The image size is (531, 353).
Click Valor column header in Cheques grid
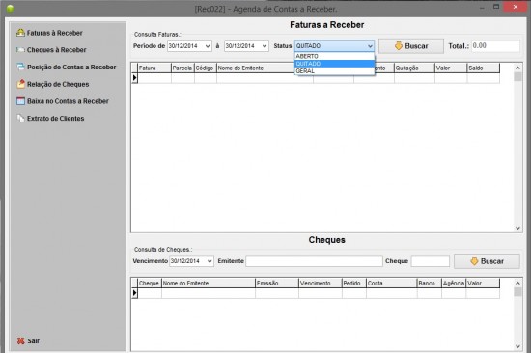point(483,284)
